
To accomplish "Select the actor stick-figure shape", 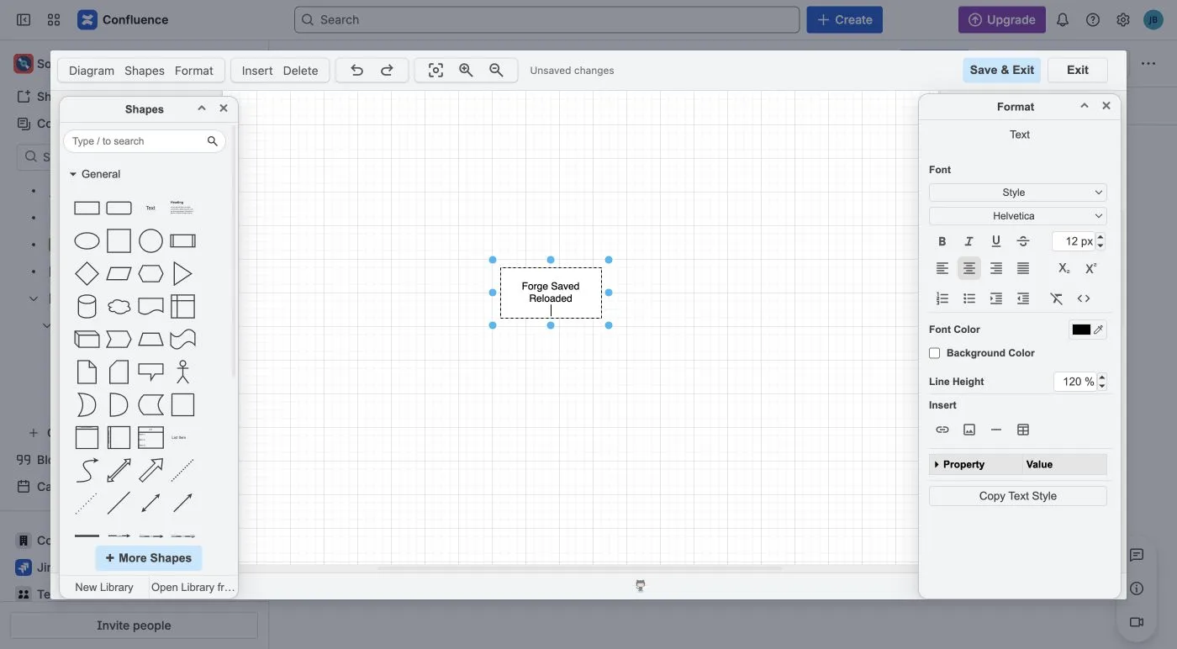I will click(182, 372).
